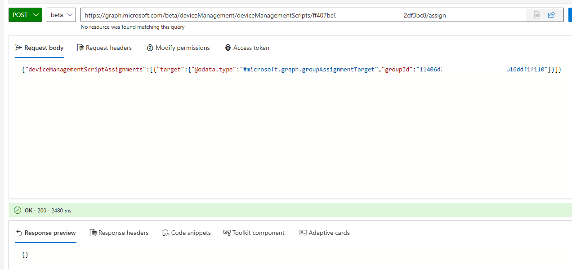
Task: Open the Toolkit component tab
Action: [x=254, y=233]
